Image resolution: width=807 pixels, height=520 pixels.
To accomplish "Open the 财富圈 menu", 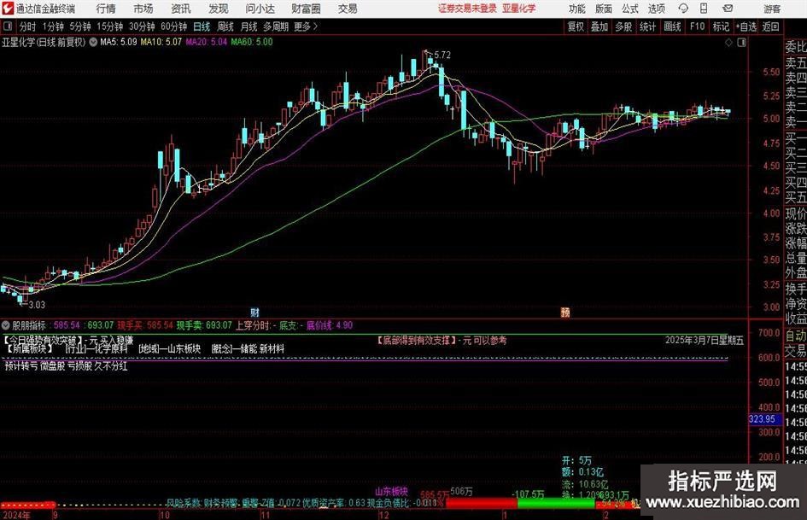I will 306,9.
